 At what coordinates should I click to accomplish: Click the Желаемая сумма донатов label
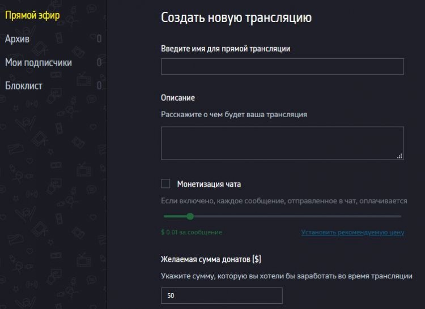coord(211,259)
